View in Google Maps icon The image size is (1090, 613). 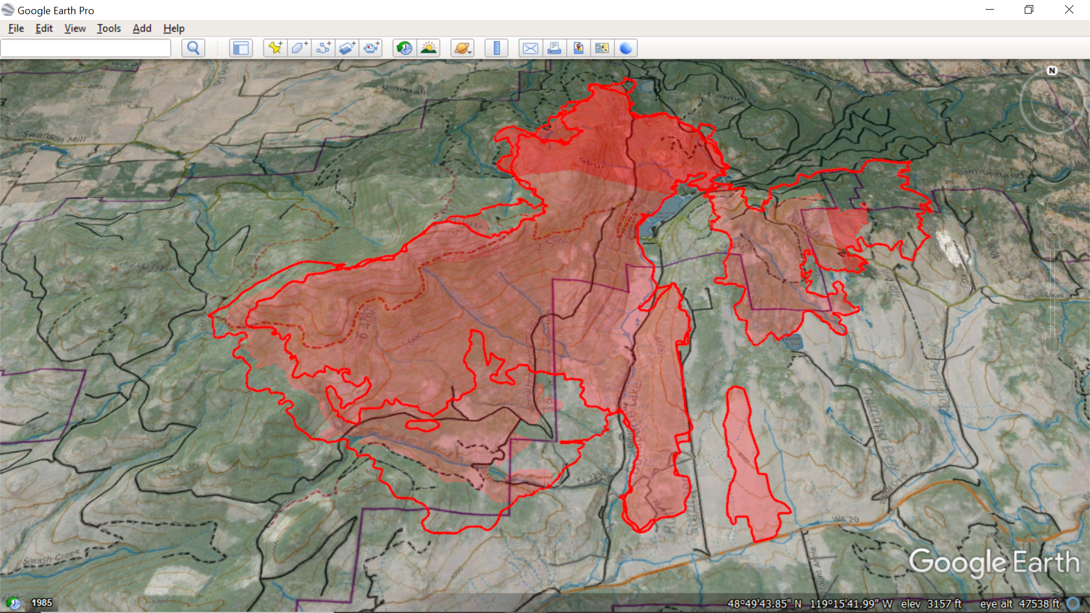point(602,48)
